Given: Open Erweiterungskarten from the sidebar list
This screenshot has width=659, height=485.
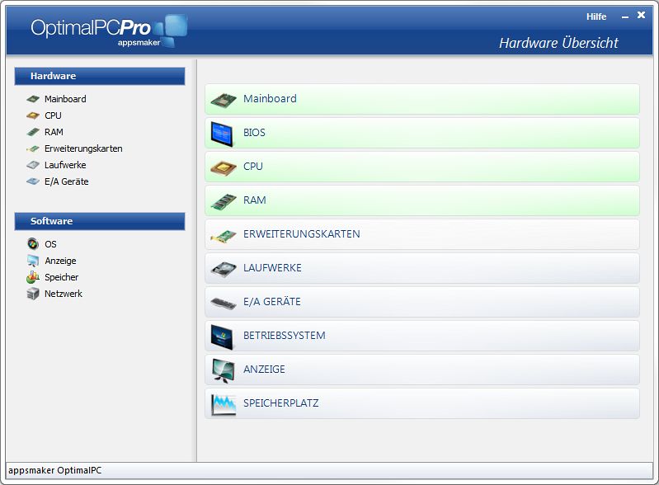Looking at the screenshot, I should [x=83, y=148].
